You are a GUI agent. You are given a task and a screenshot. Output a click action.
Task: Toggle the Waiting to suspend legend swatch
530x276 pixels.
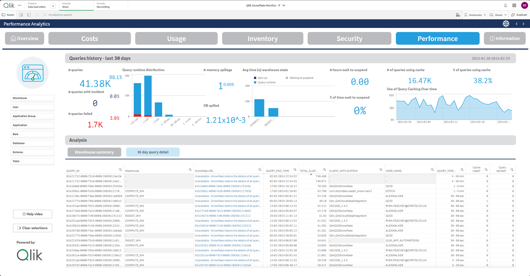pos(287,78)
